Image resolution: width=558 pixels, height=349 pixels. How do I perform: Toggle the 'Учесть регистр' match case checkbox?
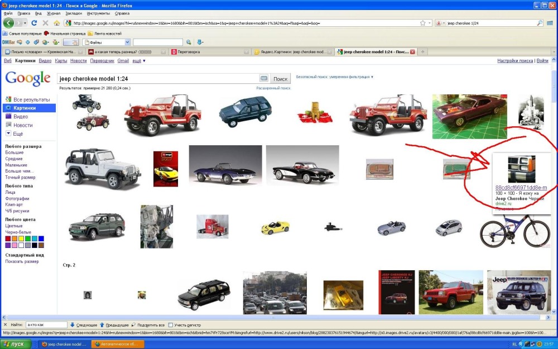click(171, 324)
